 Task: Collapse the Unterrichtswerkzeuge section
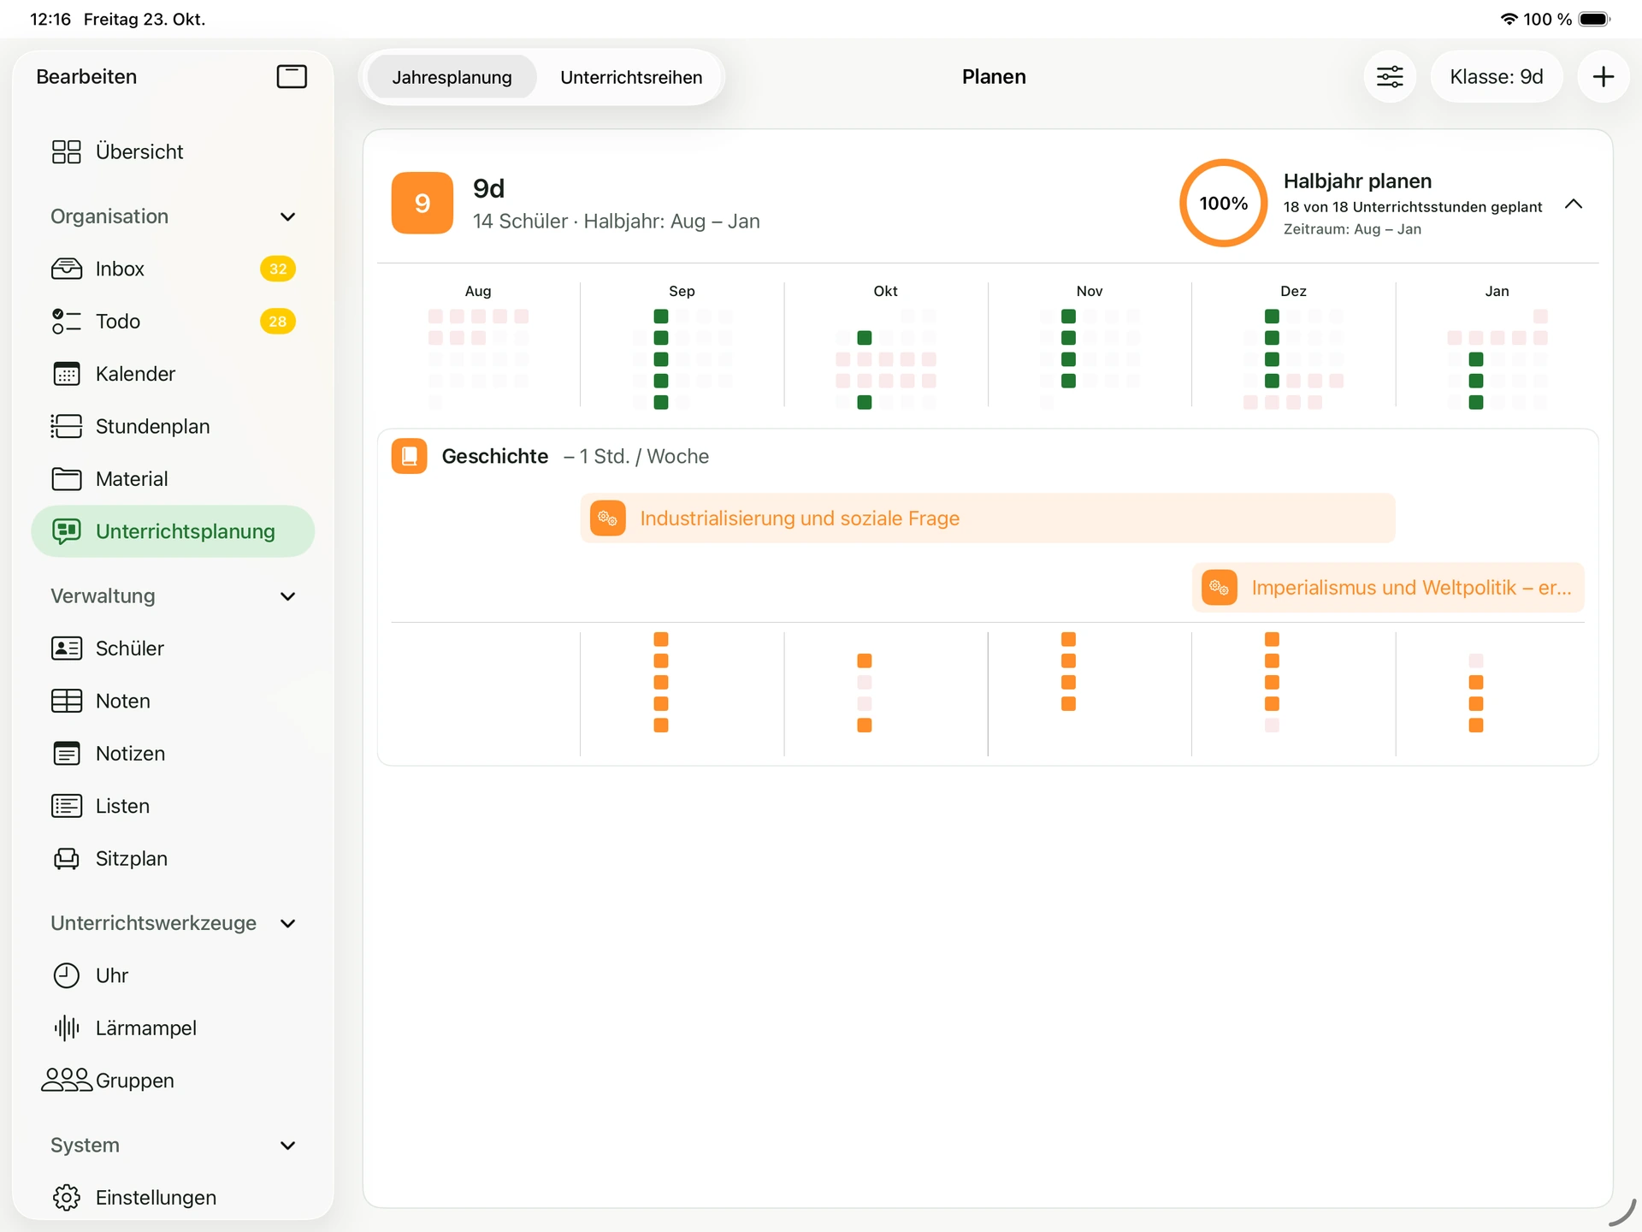tap(287, 923)
